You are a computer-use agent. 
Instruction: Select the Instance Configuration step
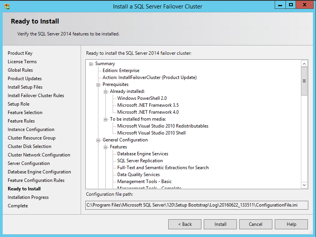coord(31,129)
